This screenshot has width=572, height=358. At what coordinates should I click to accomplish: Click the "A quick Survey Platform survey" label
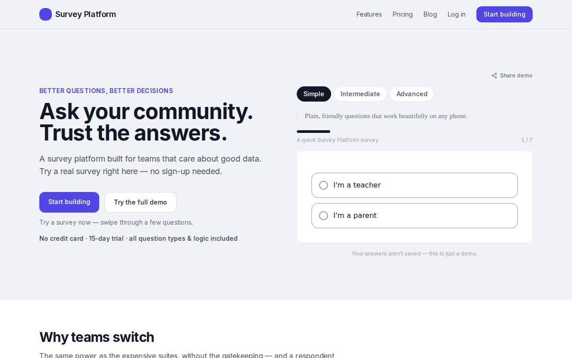pyautogui.click(x=337, y=140)
